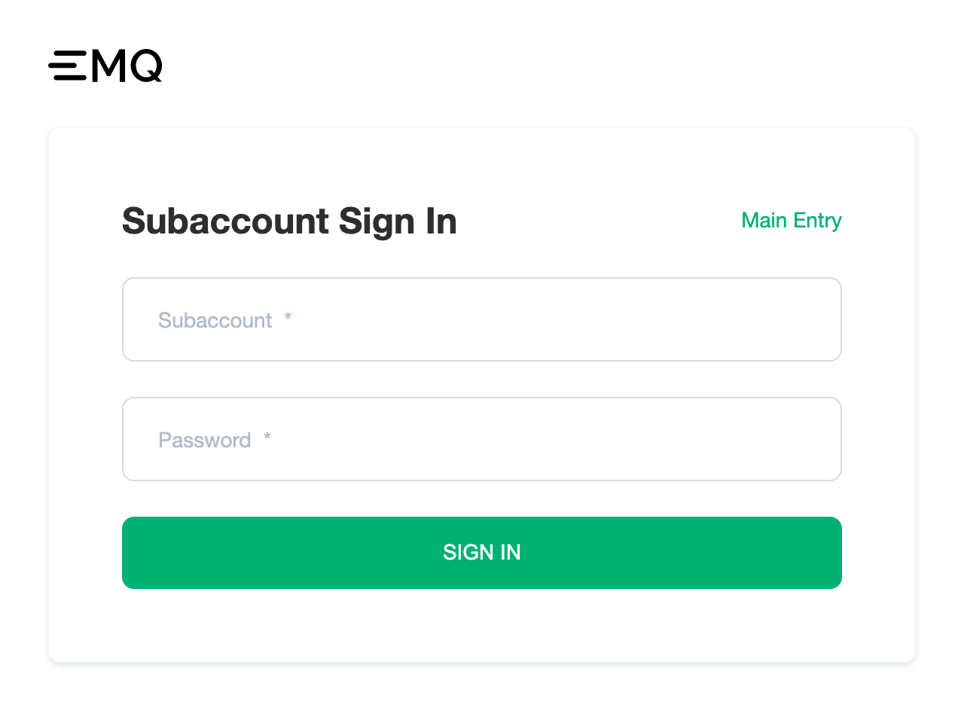The height and width of the screenshot is (711, 967).
Task: Switch to main account sign-in via Main Entry
Action: coord(792,221)
